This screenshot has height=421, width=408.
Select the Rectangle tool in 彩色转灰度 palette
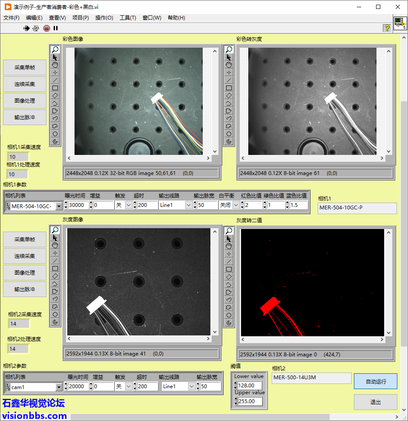pos(229,88)
